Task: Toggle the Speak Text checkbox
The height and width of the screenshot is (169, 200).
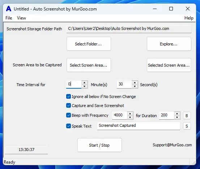Action: [68, 126]
